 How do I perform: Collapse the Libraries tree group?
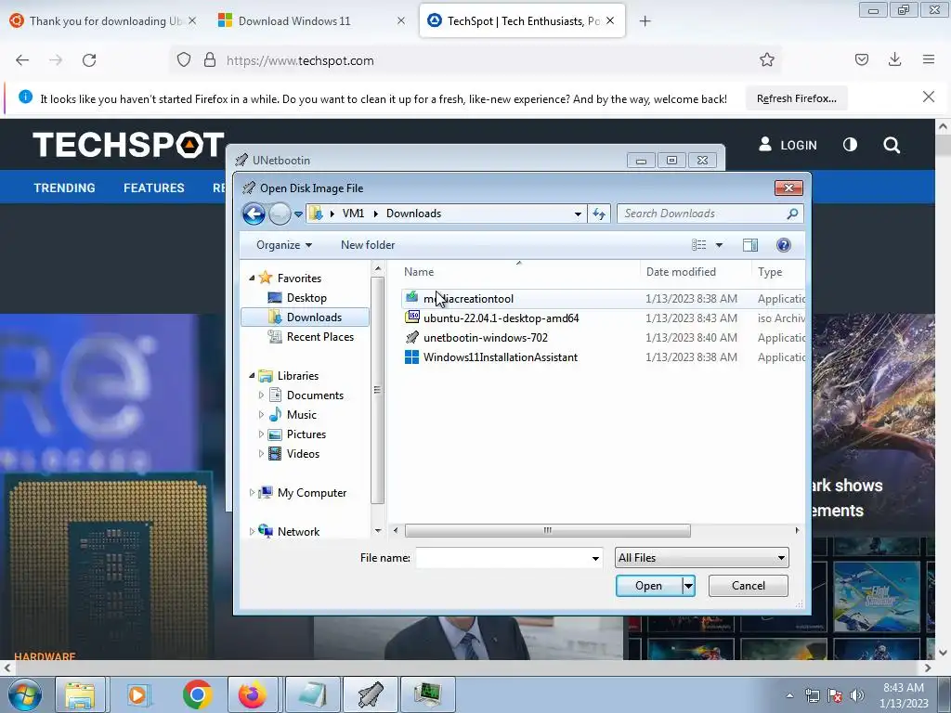pos(252,375)
